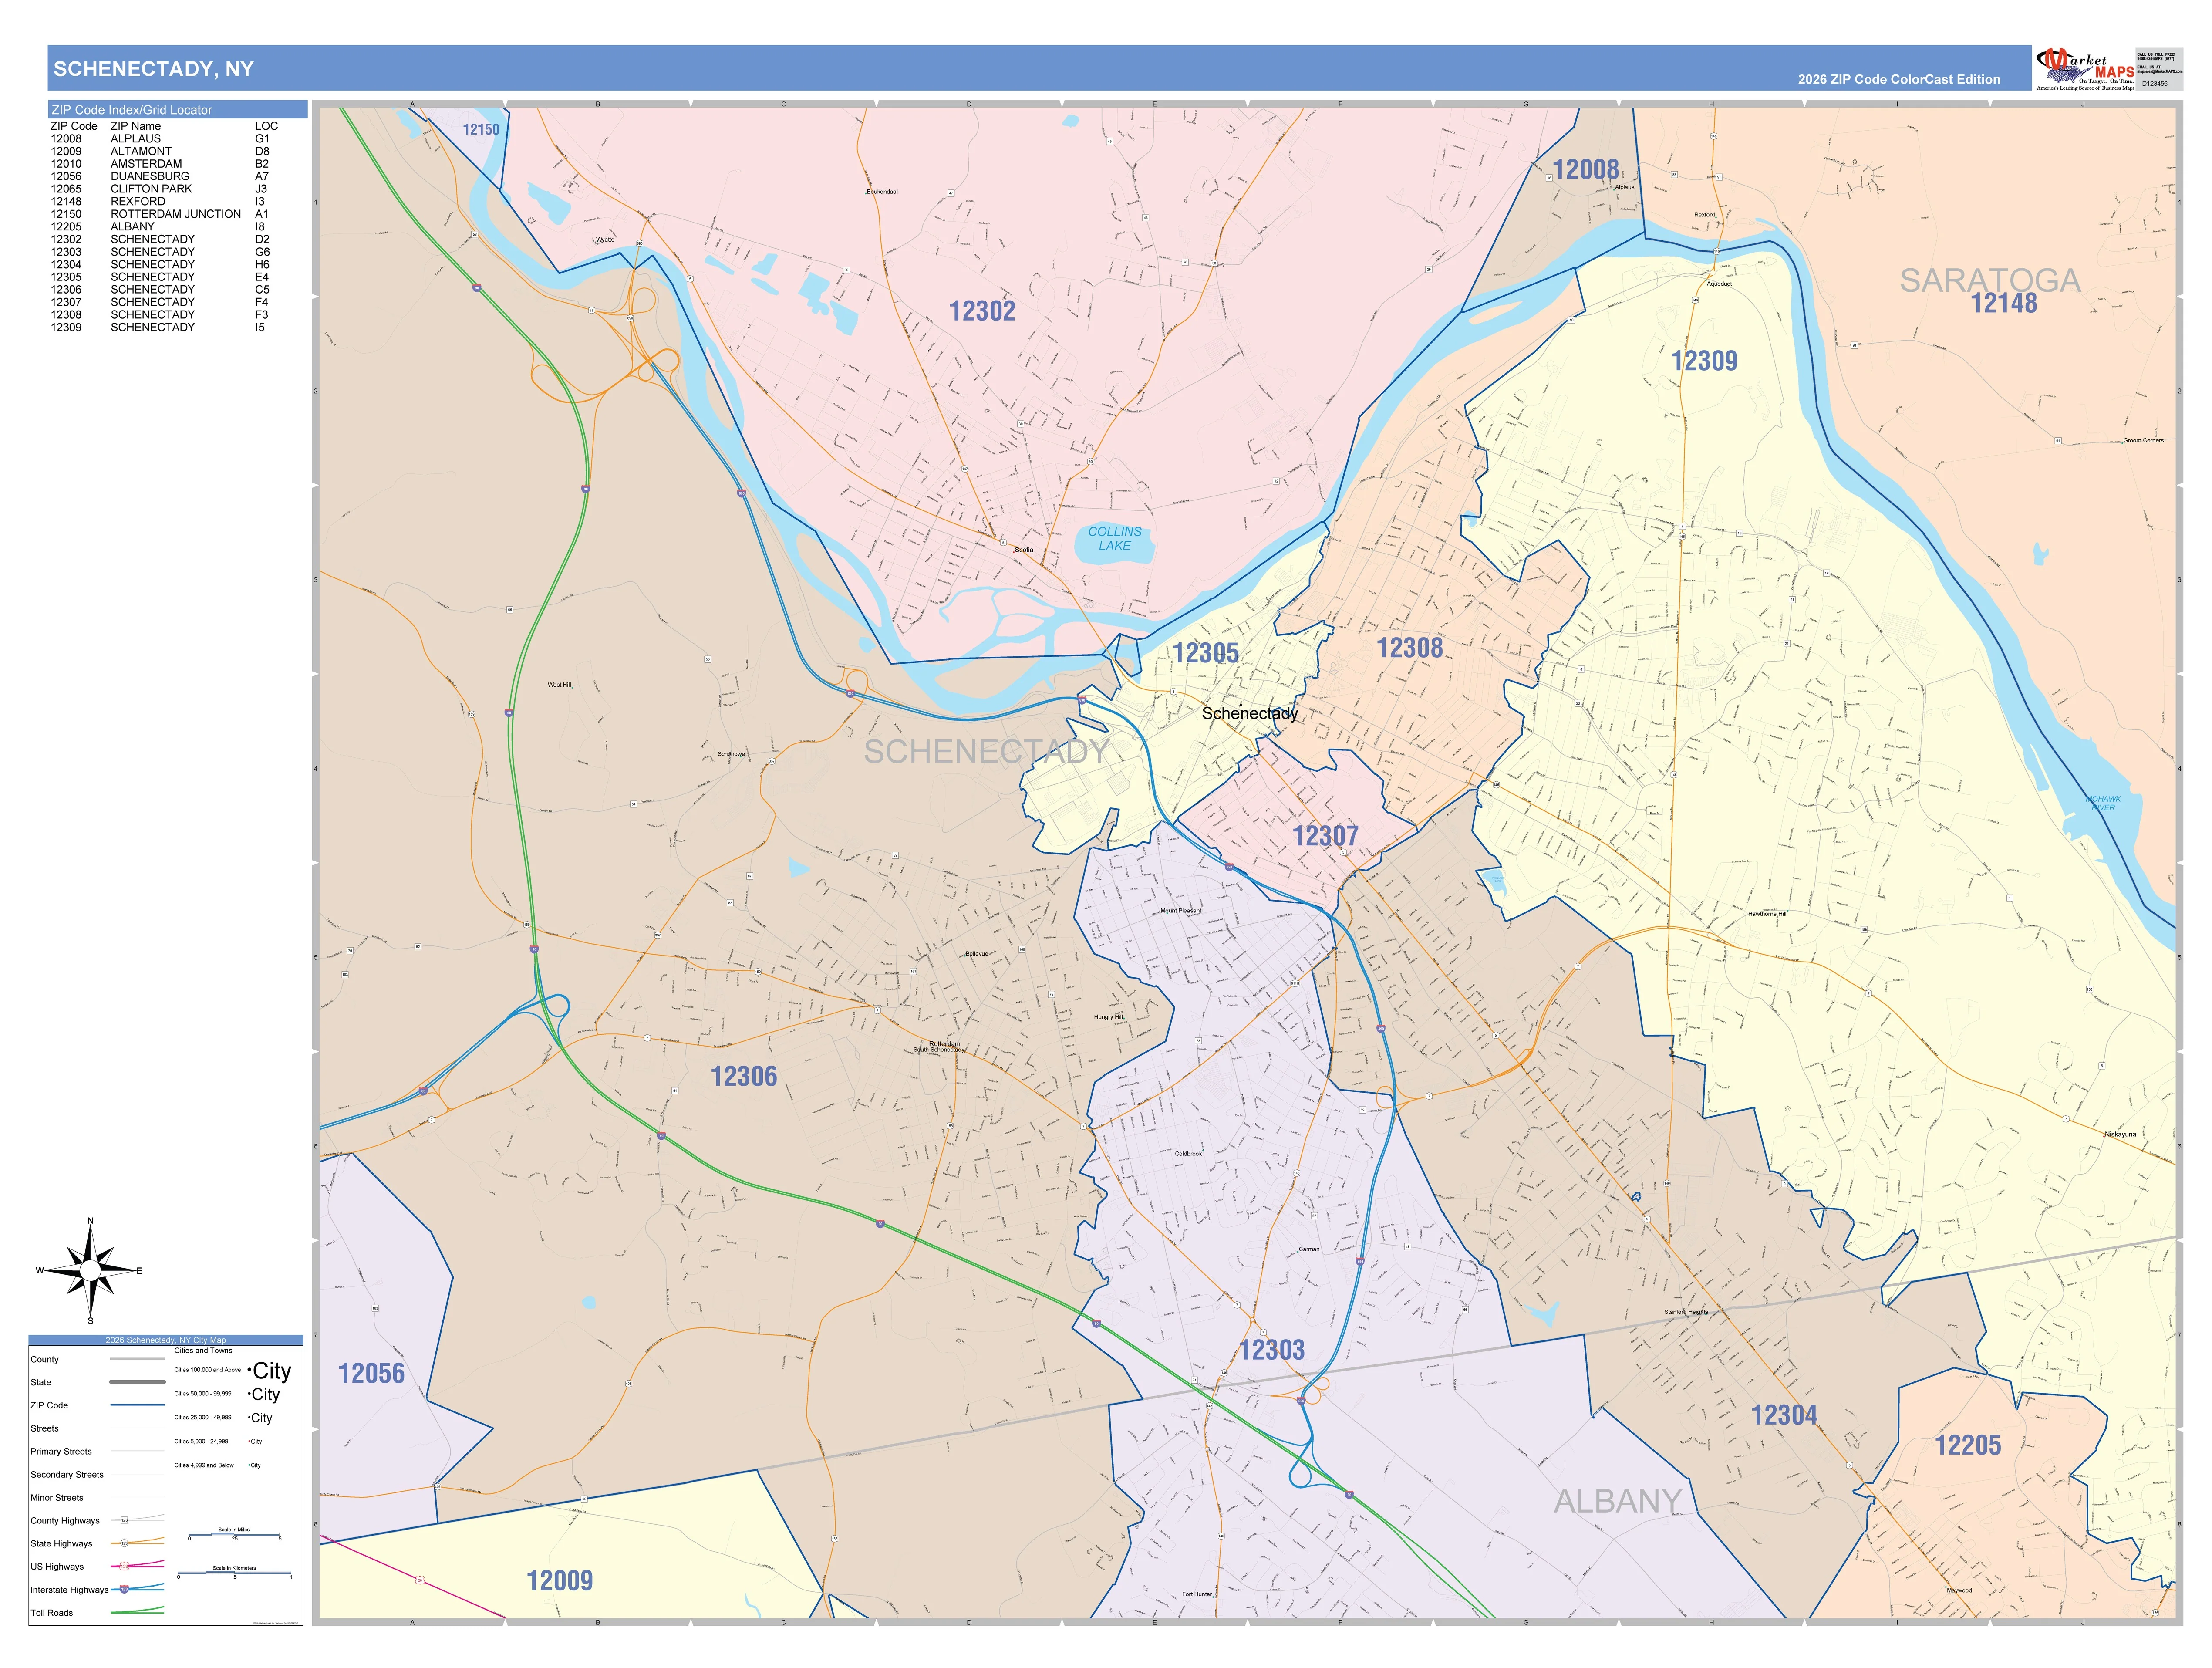Click the Niskayuna place label
Viewport: 2212px width, 1668px height.
click(2120, 1134)
